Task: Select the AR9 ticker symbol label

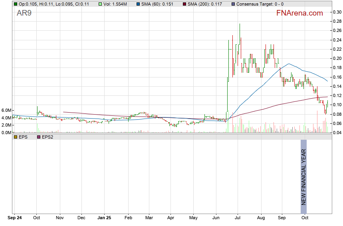Action: (x=25, y=13)
